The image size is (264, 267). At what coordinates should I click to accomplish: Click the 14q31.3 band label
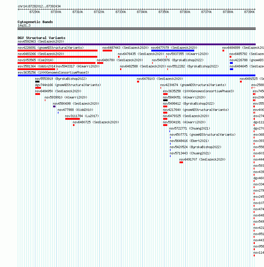click(x=24, y=25)
